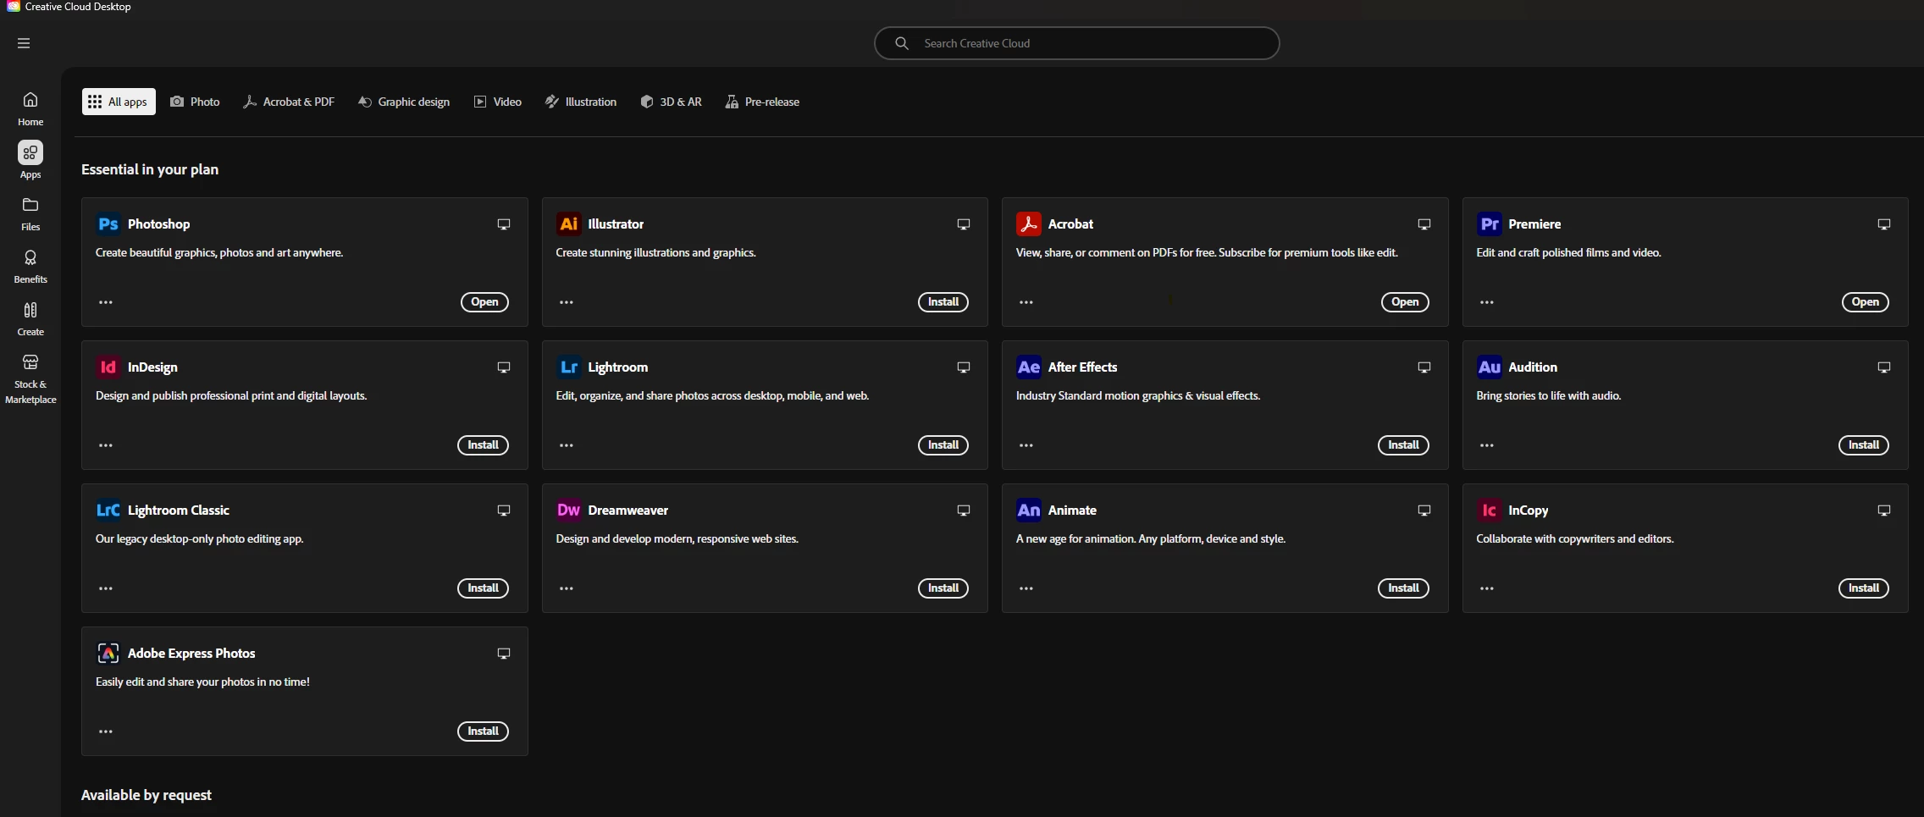Switch to the Photo tab
1924x817 pixels.
pos(195,102)
